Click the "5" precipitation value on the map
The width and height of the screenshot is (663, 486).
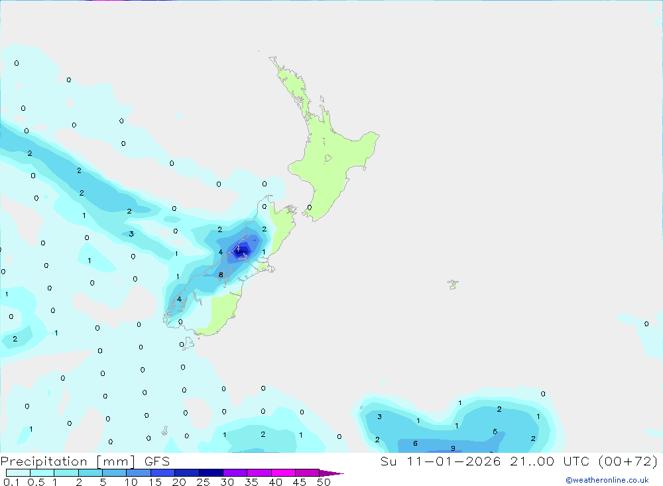pyautogui.click(x=495, y=432)
